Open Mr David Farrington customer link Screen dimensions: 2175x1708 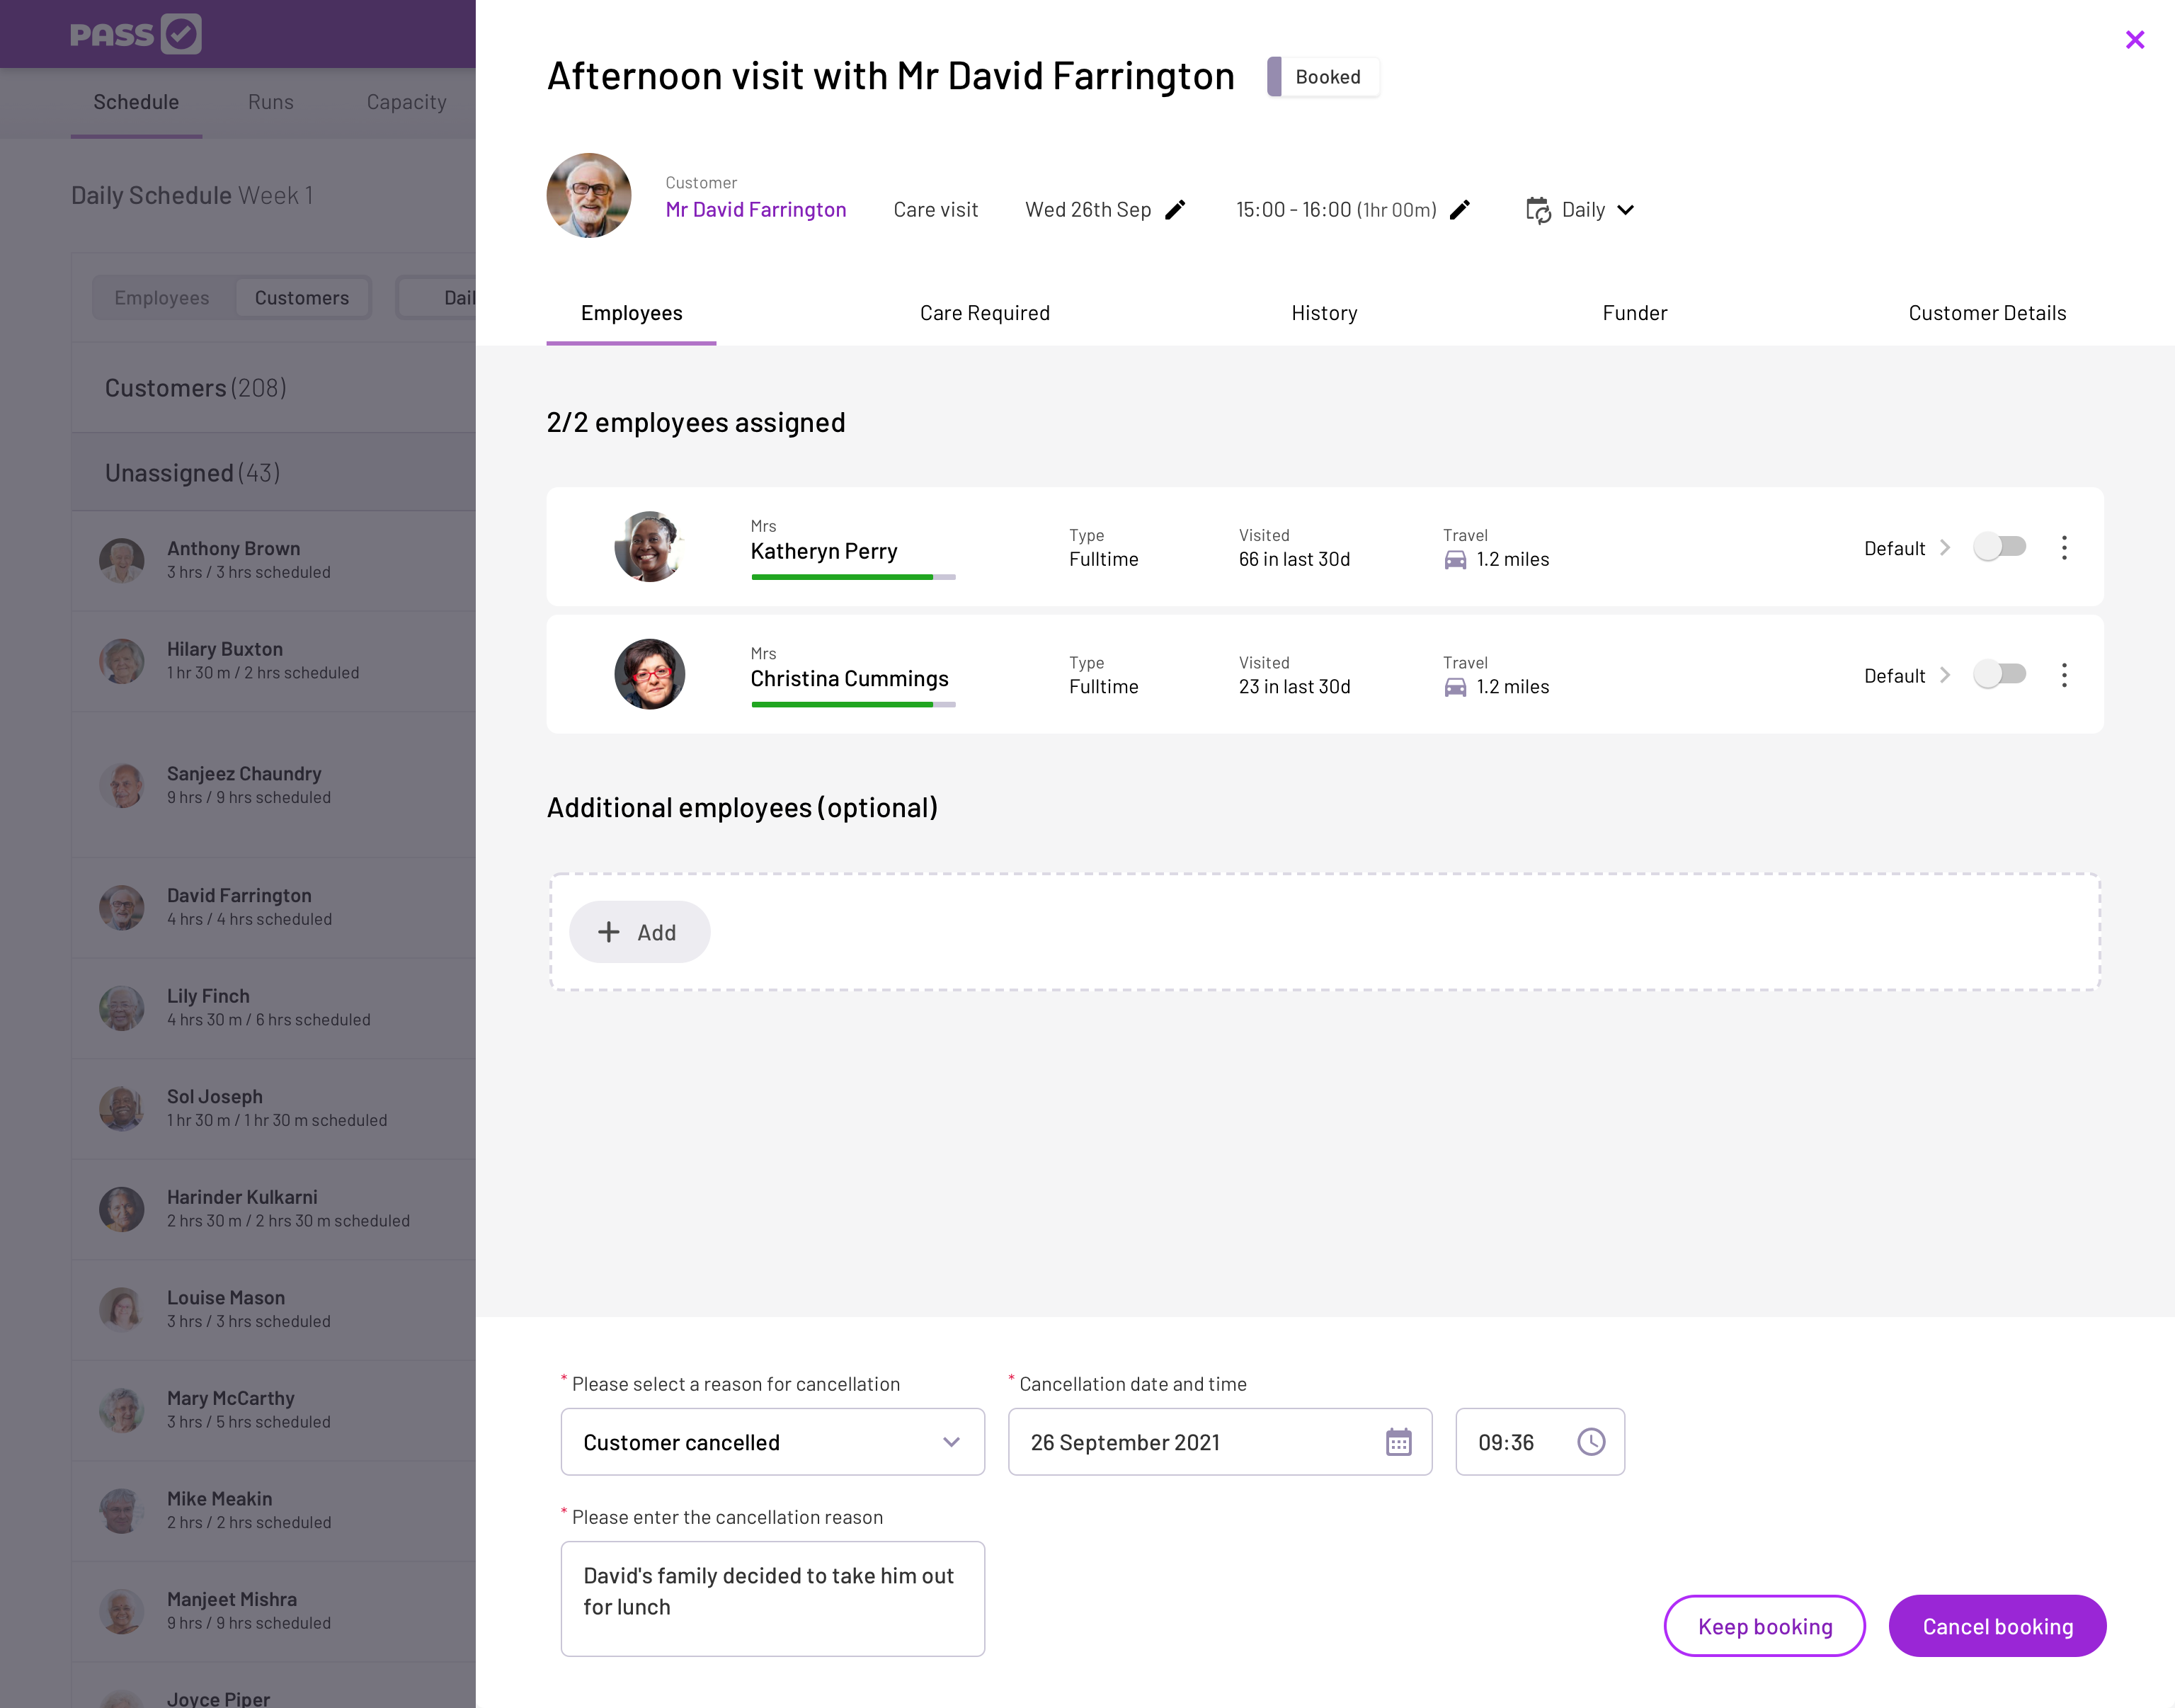(755, 209)
